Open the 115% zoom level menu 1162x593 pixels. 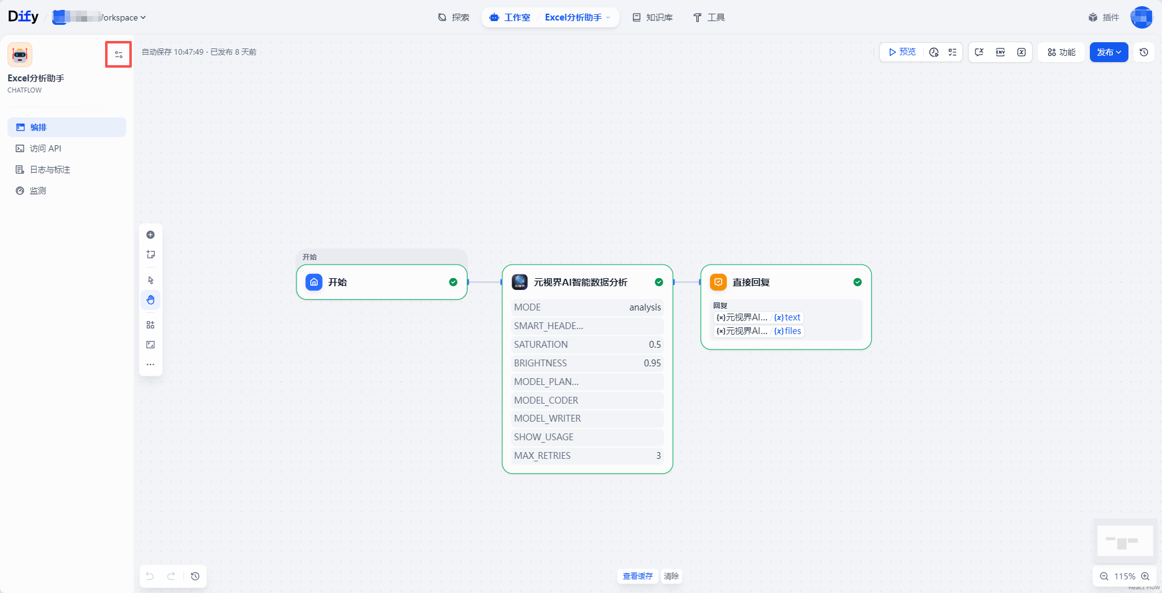[x=1125, y=576]
